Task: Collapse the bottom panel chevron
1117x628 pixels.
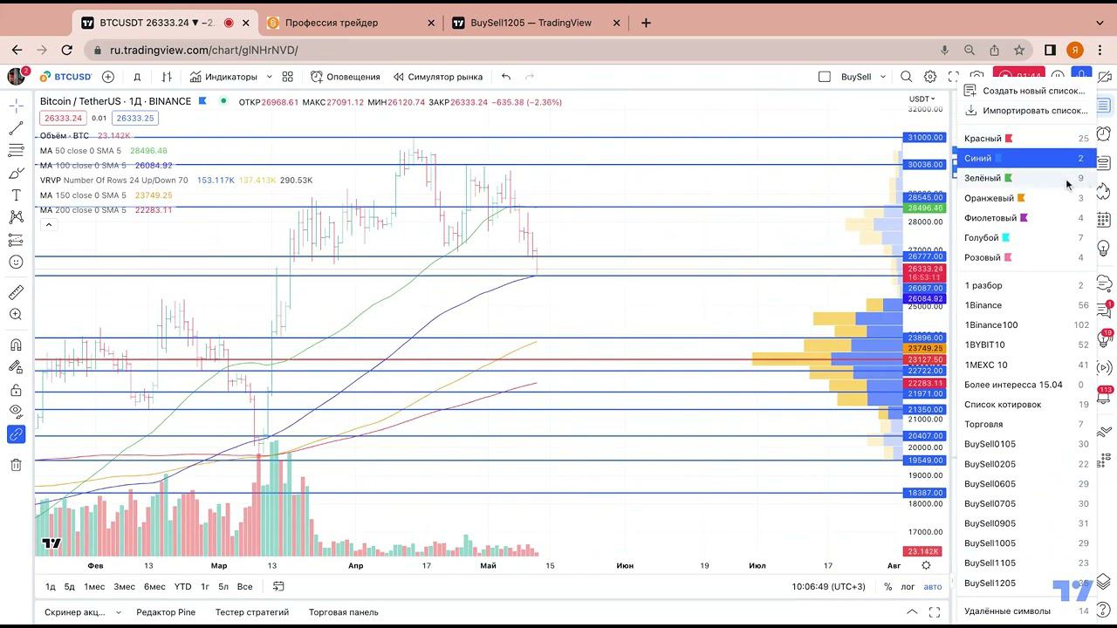Action: click(x=912, y=611)
